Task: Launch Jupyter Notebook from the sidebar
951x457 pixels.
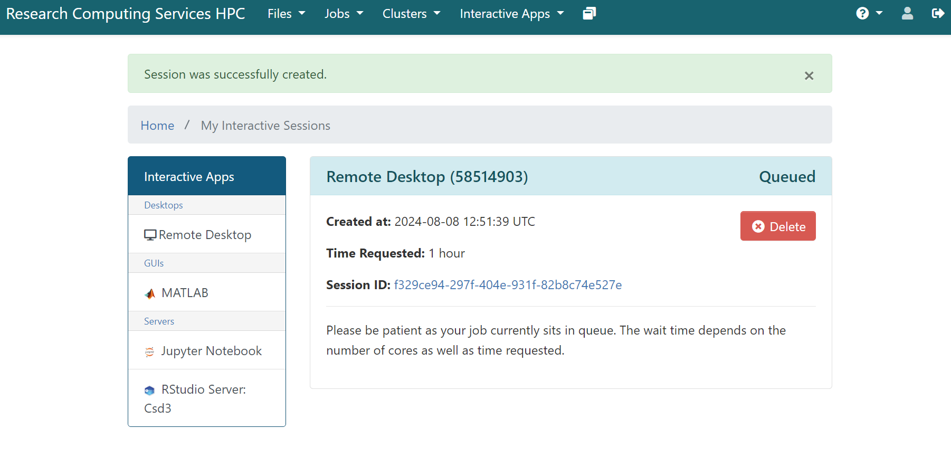Action: 211,351
